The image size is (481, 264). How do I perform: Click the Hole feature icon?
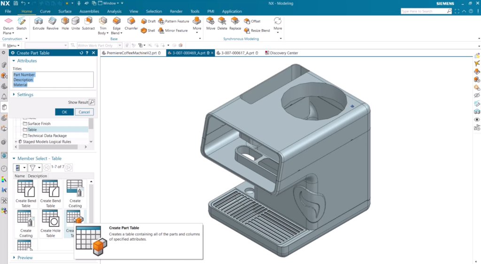tap(65, 23)
